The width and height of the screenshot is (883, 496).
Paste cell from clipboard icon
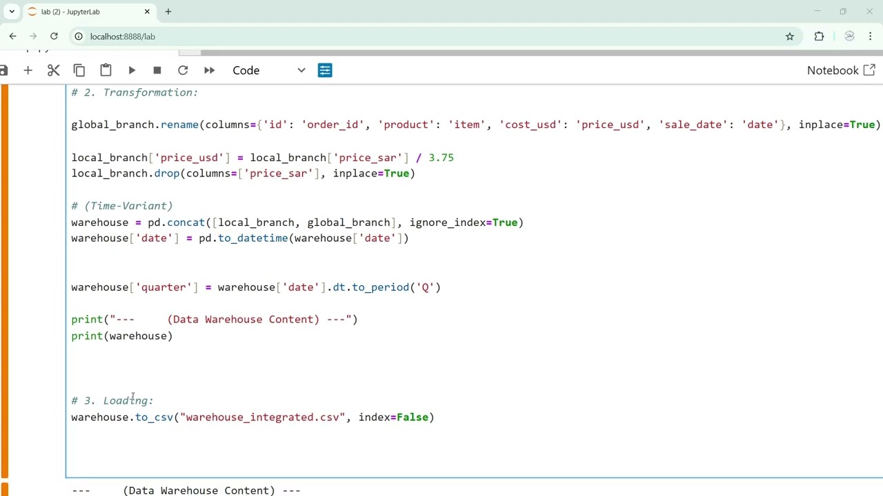coord(106,70)
